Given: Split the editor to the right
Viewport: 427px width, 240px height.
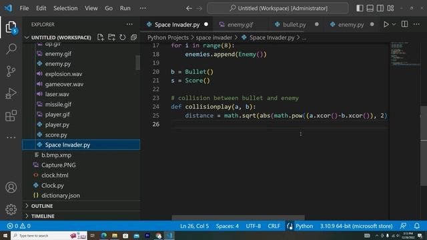Looking at the screenshot, I should click(405, 24).
